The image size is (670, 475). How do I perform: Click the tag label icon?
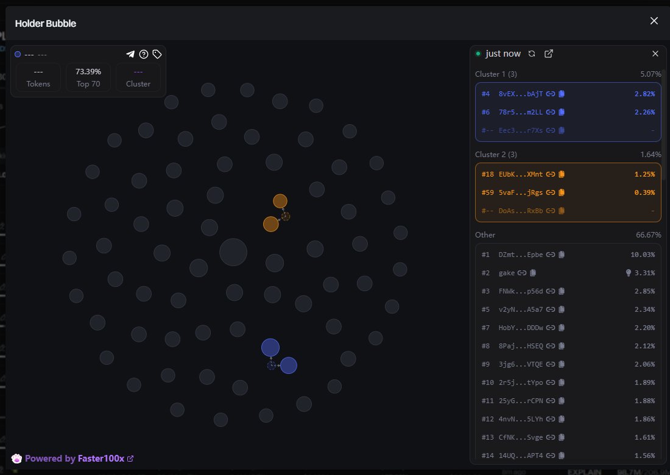pyautogui.click(x=157, y=54)
